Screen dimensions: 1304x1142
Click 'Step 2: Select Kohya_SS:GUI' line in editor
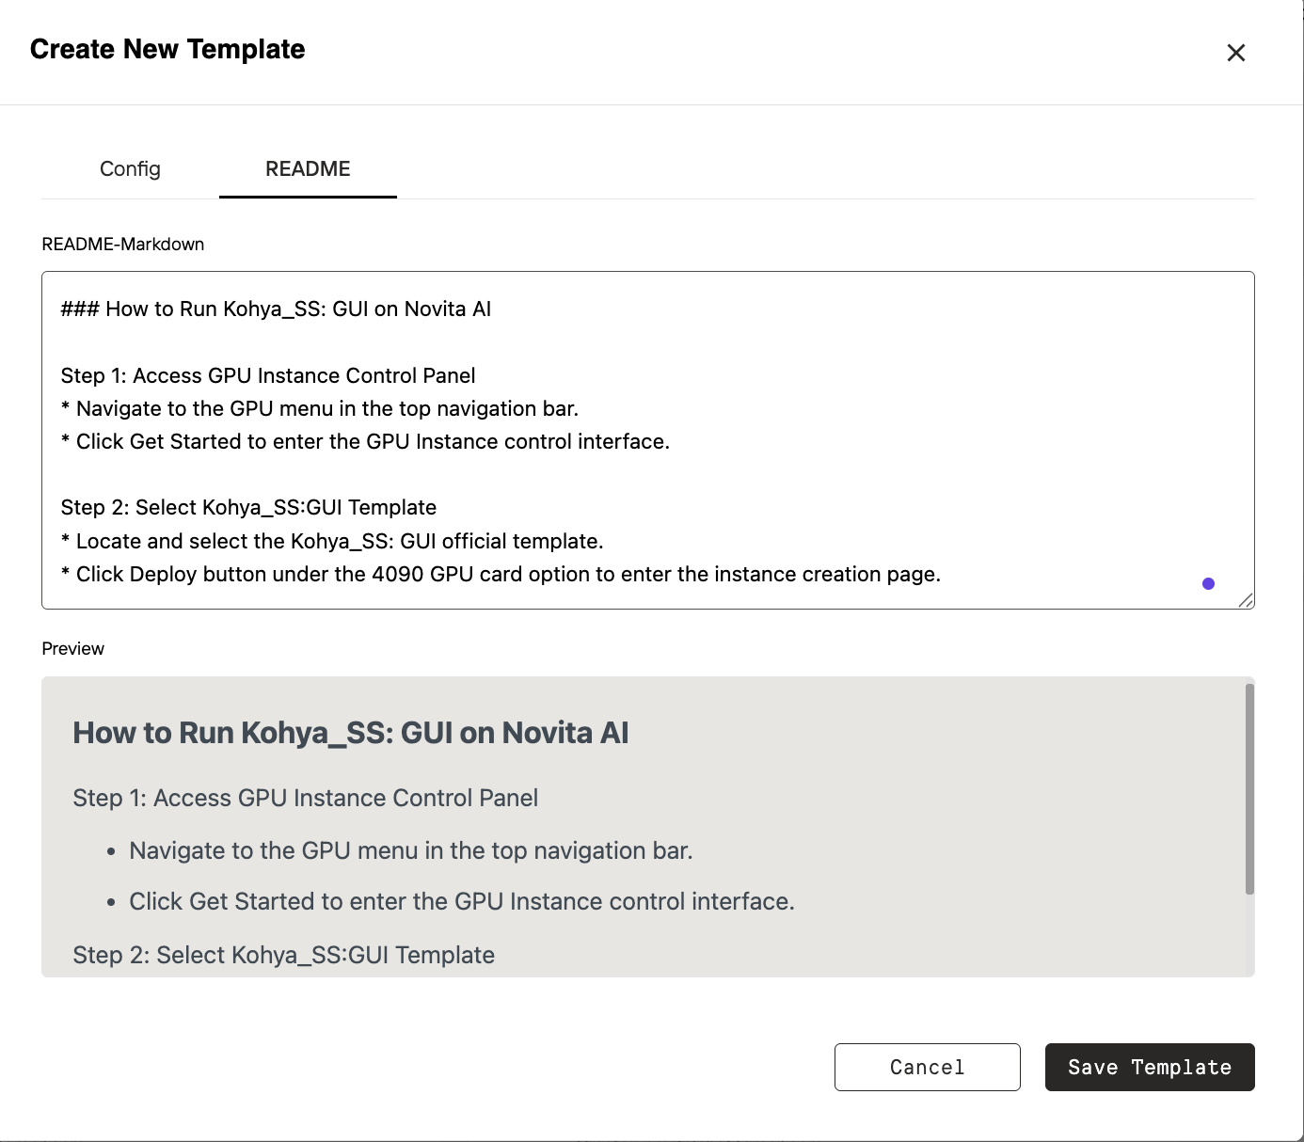(x=248, y=508)
